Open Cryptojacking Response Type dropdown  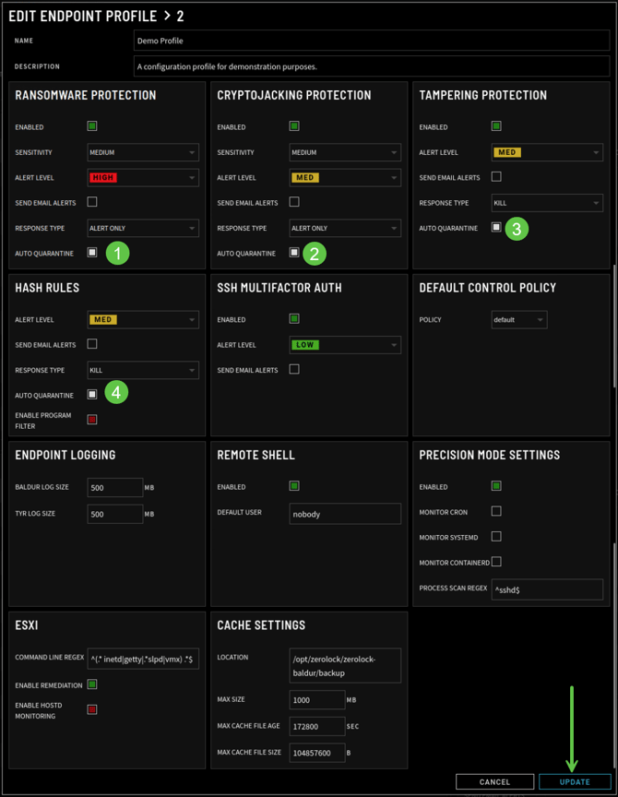[345, 228]
